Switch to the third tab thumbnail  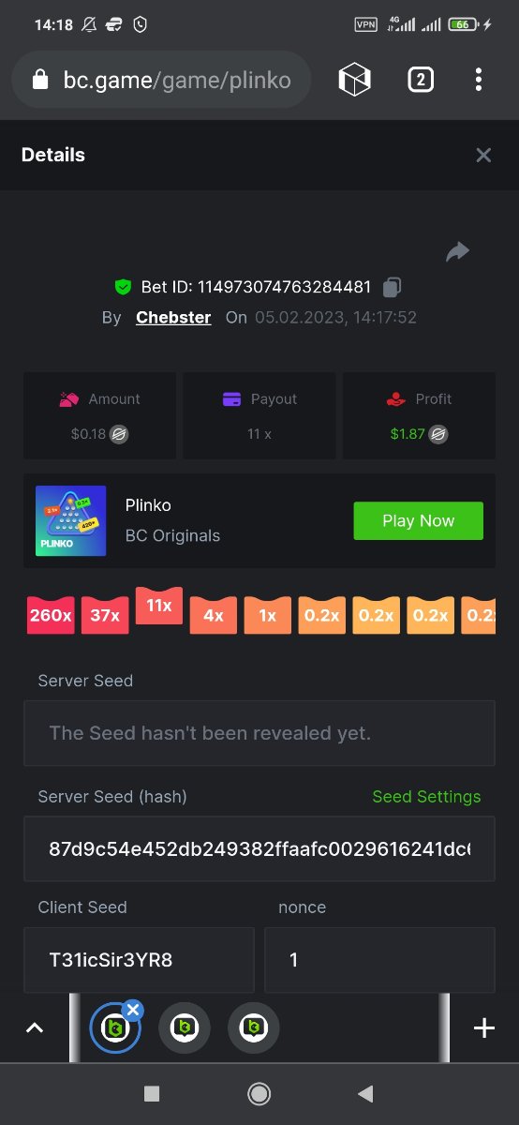[254, 1028]
